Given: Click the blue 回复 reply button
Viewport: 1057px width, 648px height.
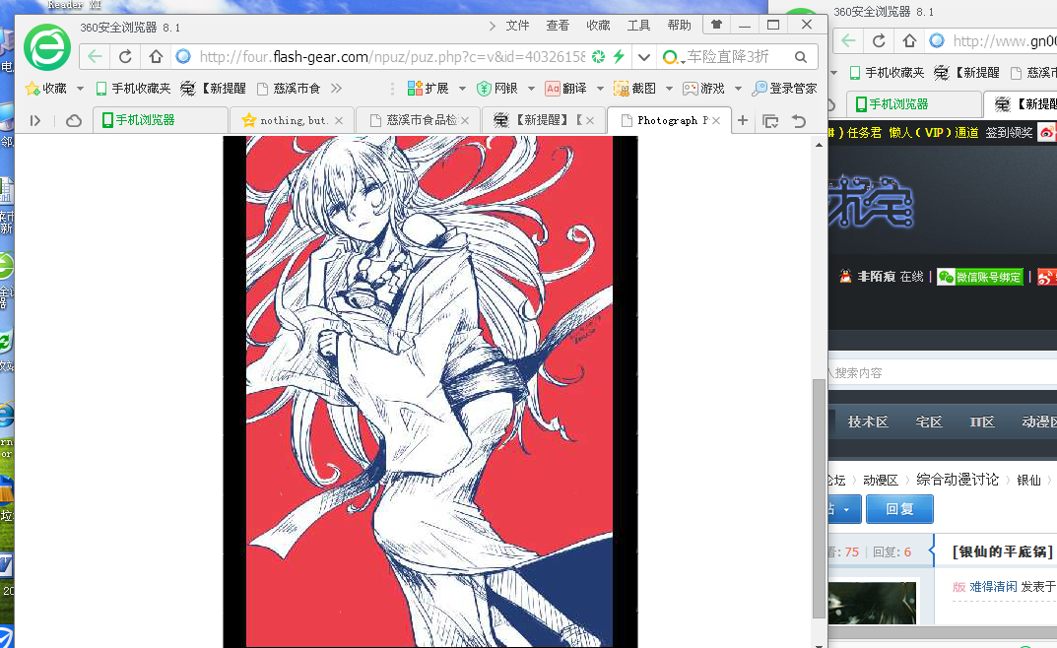Looking at the screenshot, I should (x=899, y=509).
